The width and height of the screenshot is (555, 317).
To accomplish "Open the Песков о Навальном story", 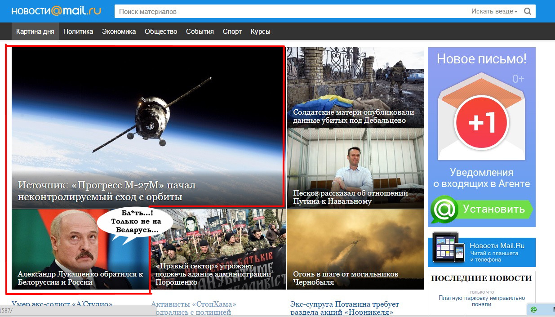I will (x=355, y=168).
